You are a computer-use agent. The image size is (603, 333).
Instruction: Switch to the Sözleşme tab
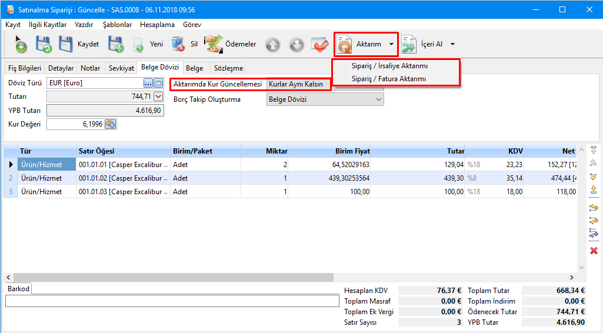pos(228,68)
